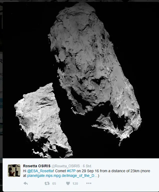Click the like count of 120
This screenshot has height=192, width=159.
[x=75, y=183]
